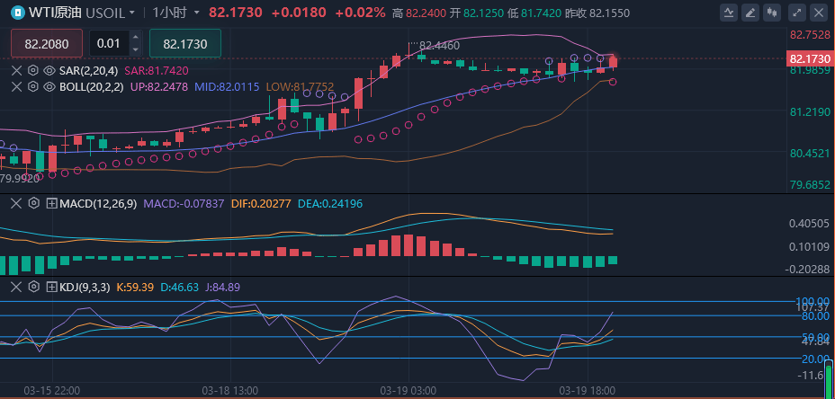Click the 03-19 03:00 time axis label
The width and height of the screenshot is (835, 399).
pos(408,391)
